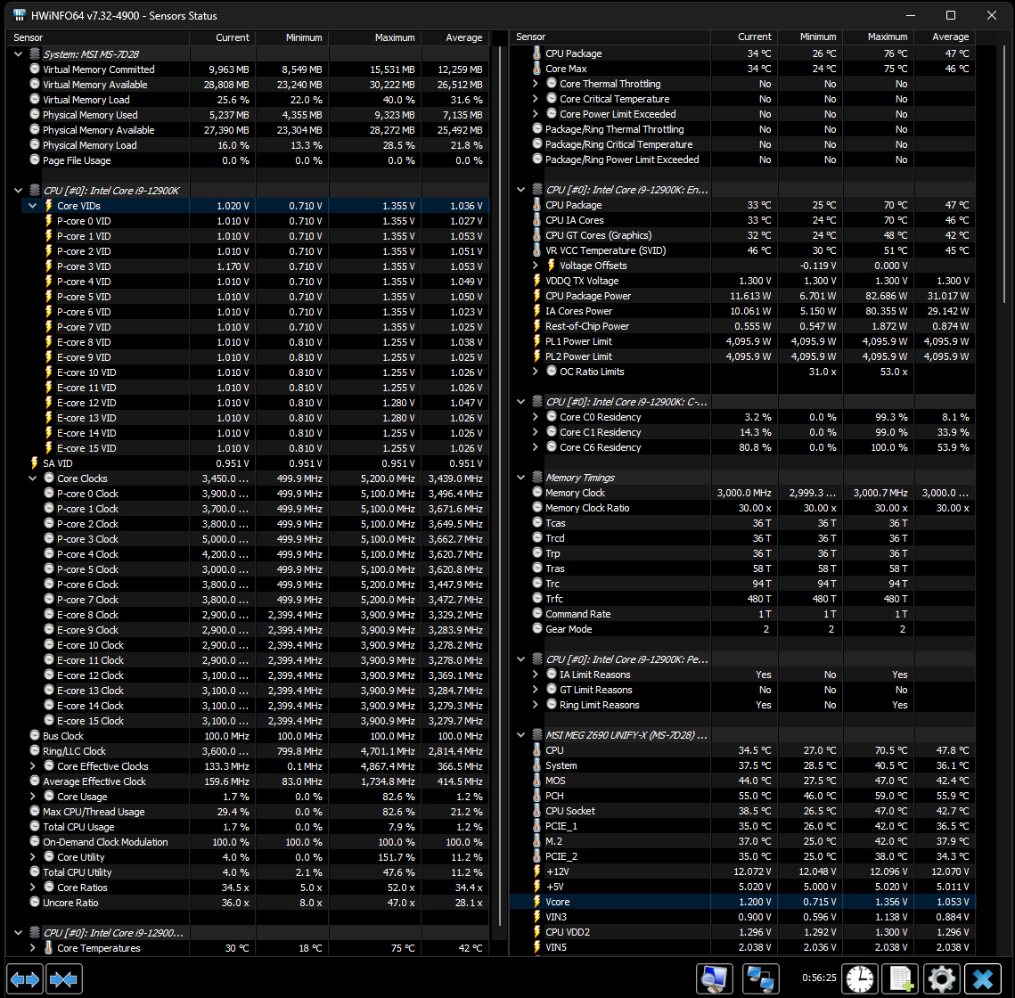Screen dimensions: 1015x998
Task: Expand Core Thermal Throttling row
Action: [x=536, y=84]
